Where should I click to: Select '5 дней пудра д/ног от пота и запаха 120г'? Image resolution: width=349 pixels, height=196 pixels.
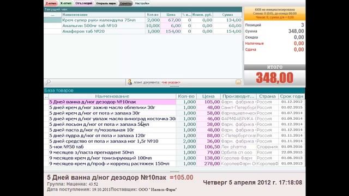click(x=174, y=136)
